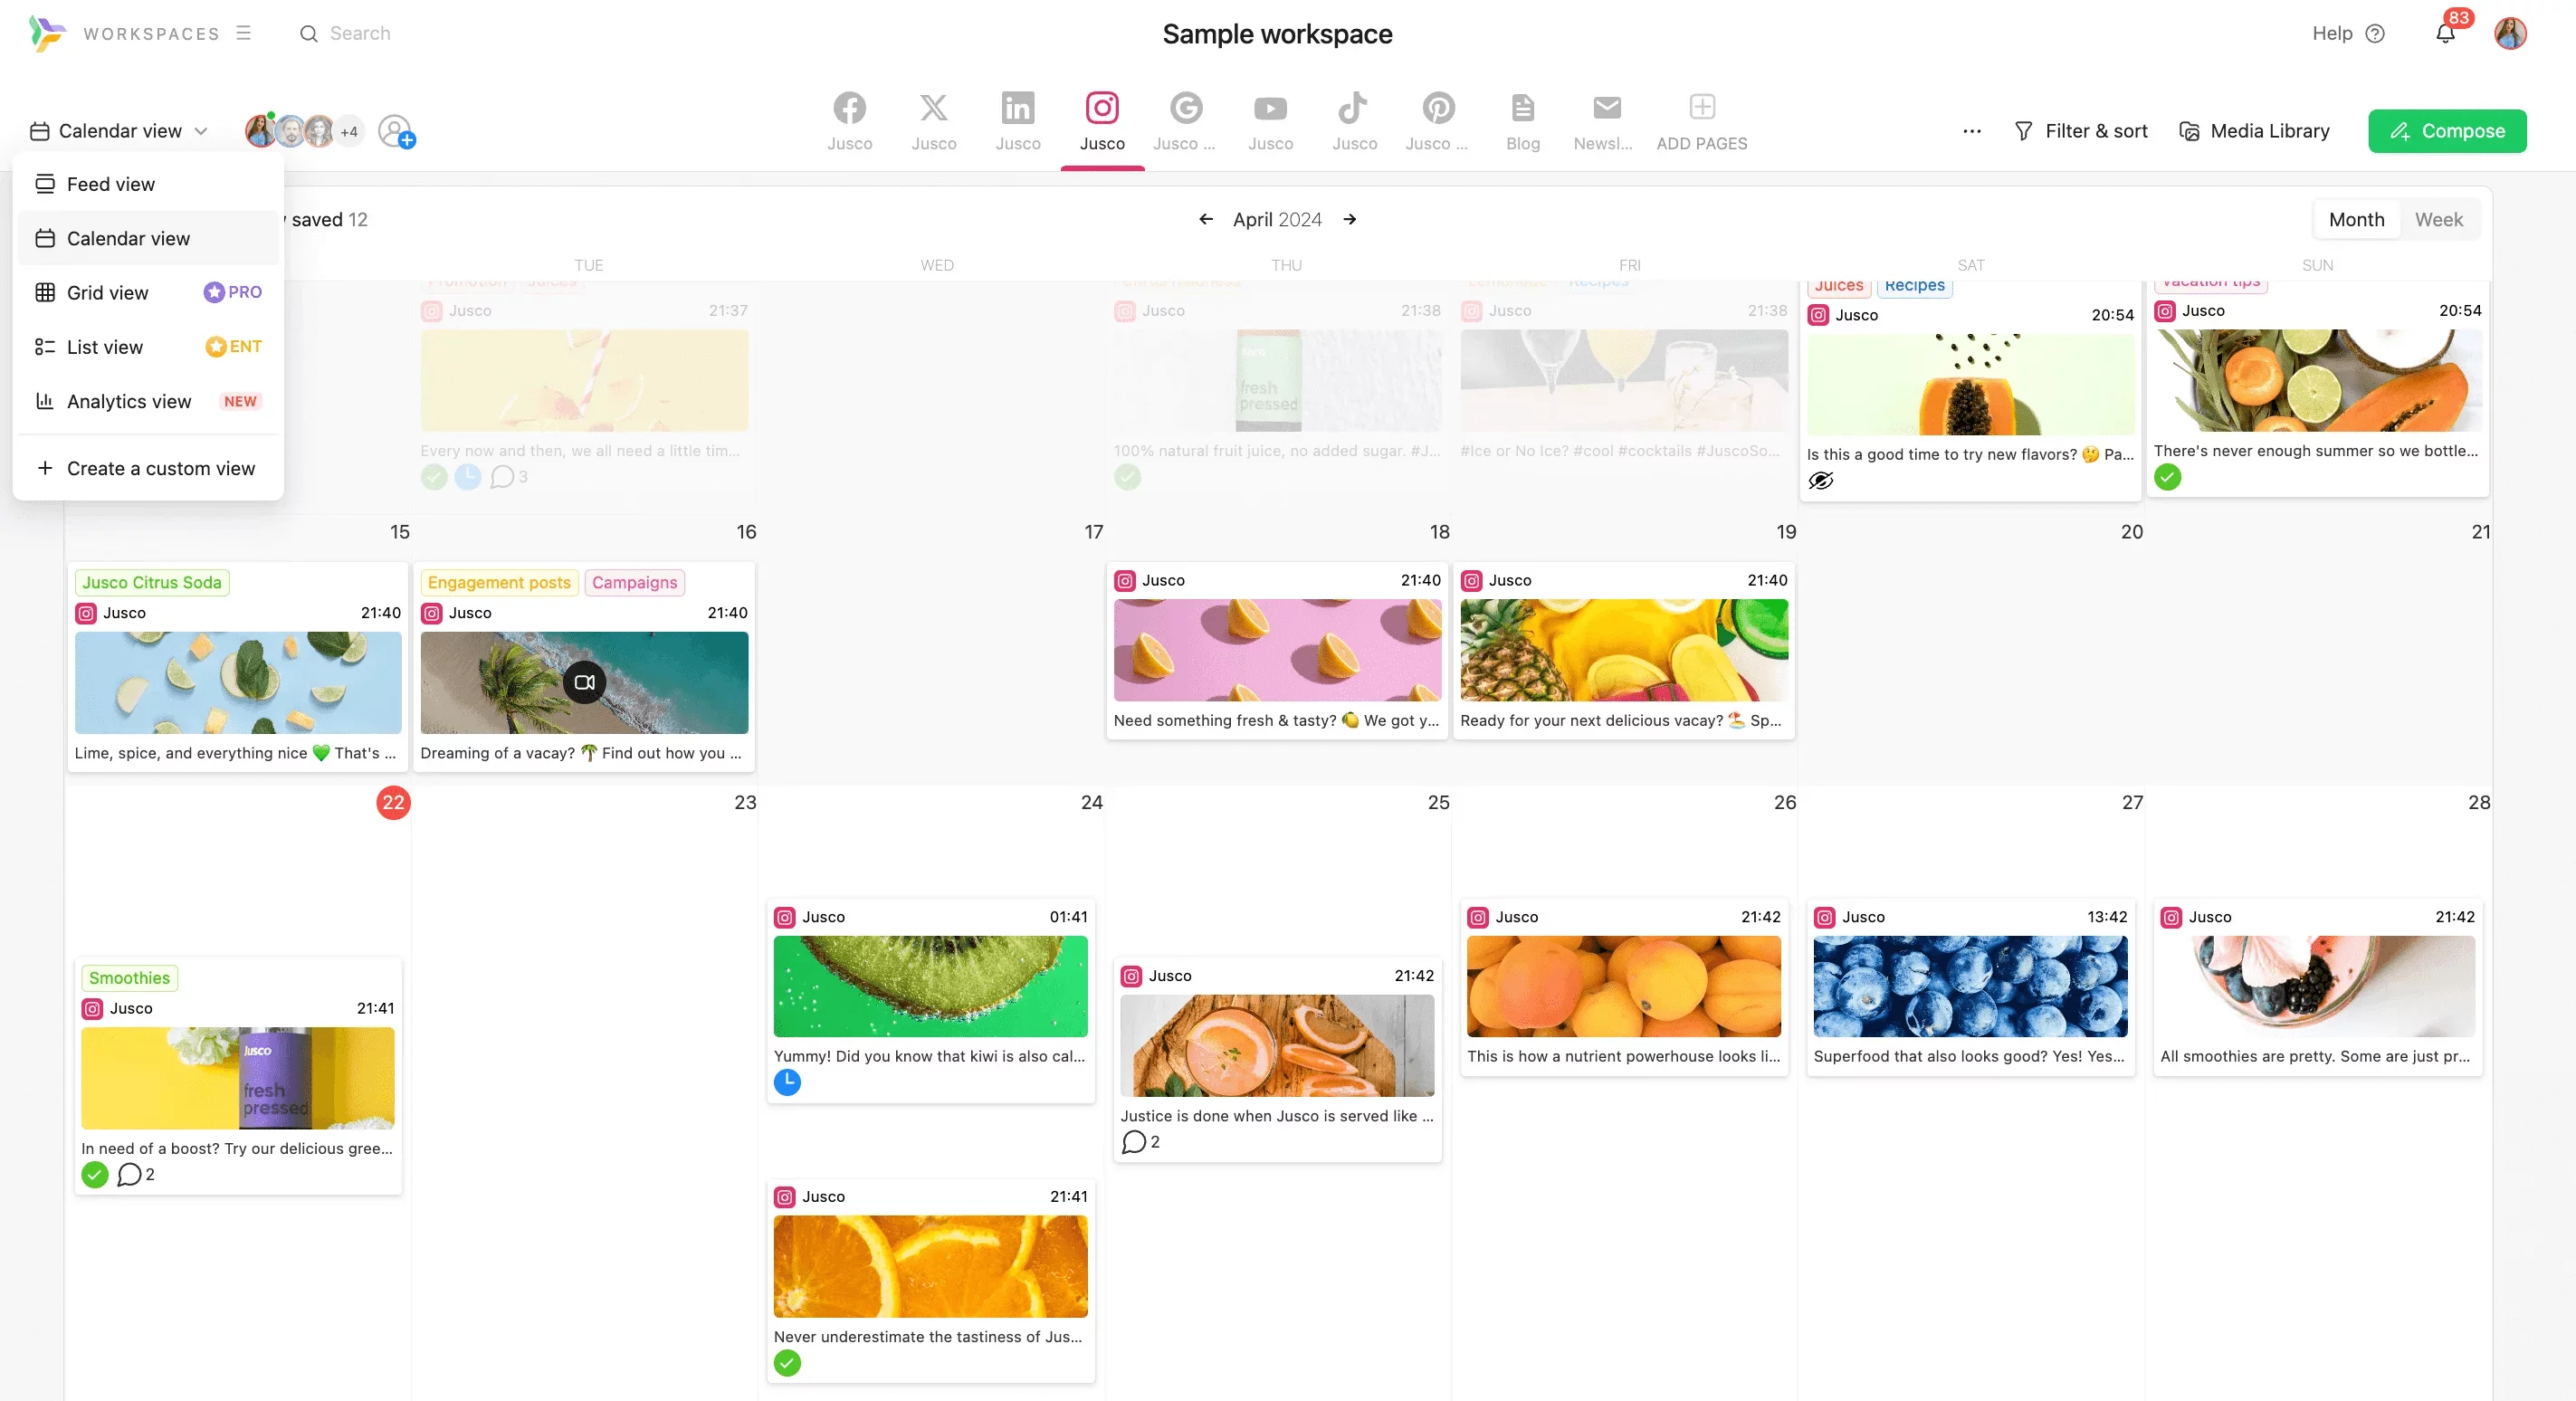Click the Month view toggle
This screenshot has height=1401, width=2576.
(x=2355, y=219)
